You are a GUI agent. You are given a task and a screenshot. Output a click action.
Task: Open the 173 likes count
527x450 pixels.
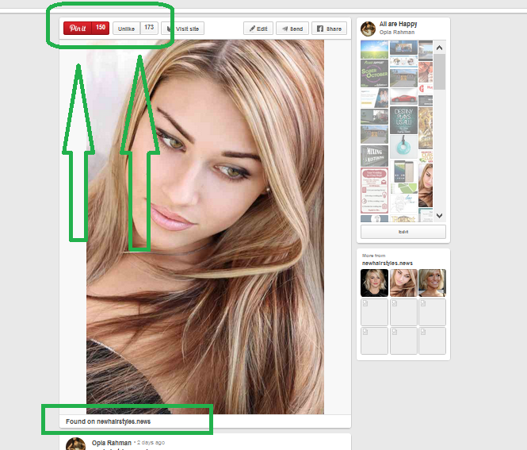tap(149, 28)
